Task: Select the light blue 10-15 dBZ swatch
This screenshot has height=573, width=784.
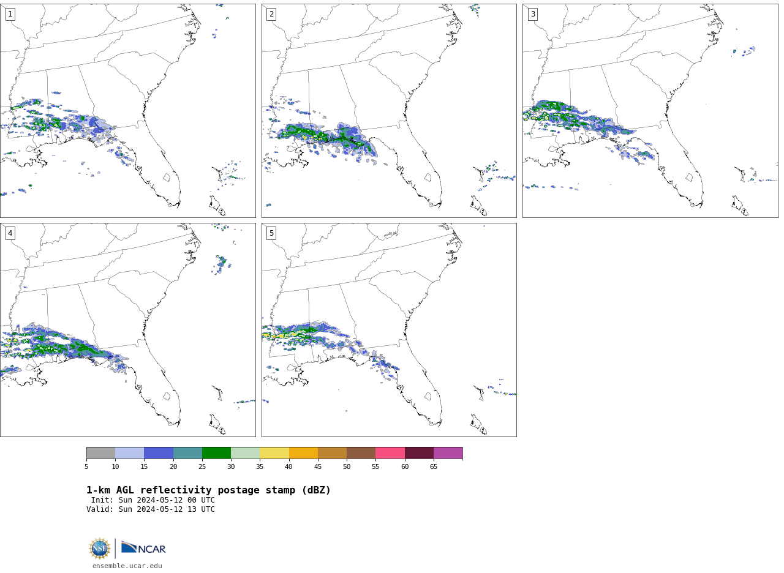Action: click(x=130, y=453)
